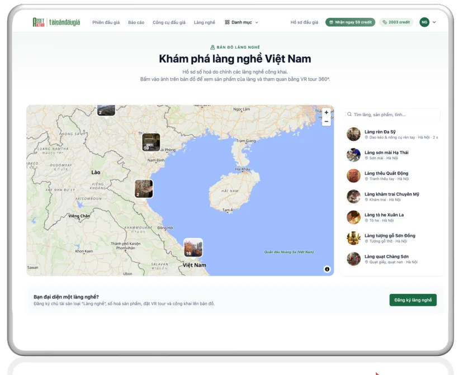Select Làng khảm trai Chuyên Mỹ entry

click(x=393, y=197)
